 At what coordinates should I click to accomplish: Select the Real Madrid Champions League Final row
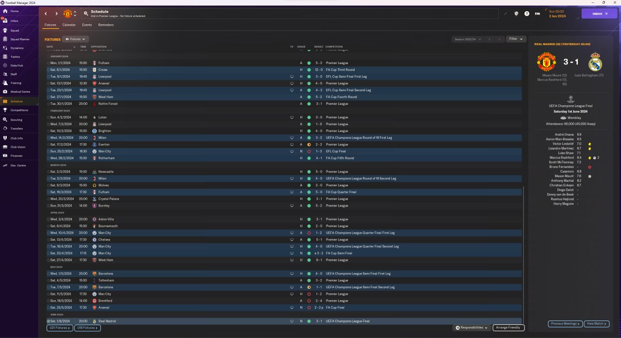tap(284, 321)
